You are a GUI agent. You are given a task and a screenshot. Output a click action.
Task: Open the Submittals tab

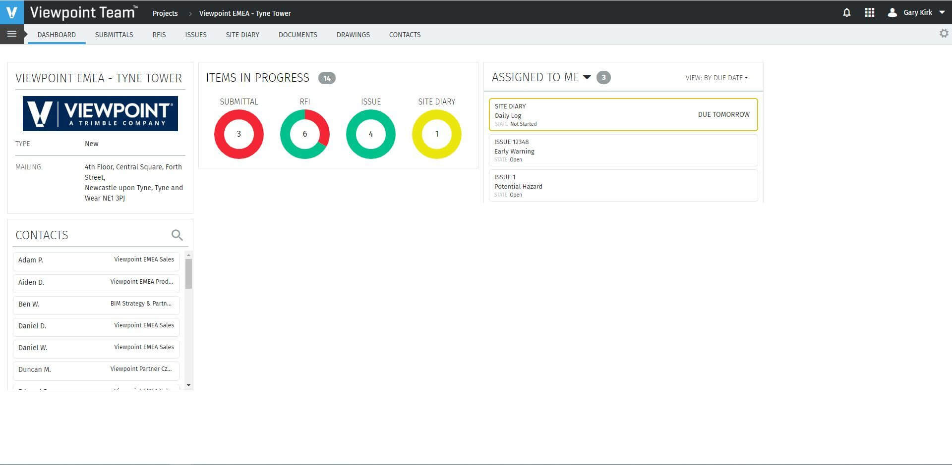pos(114,35)
